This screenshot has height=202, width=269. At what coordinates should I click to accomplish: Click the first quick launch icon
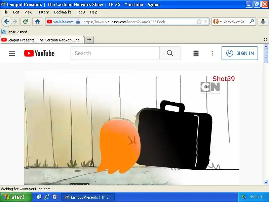[39, 197]
